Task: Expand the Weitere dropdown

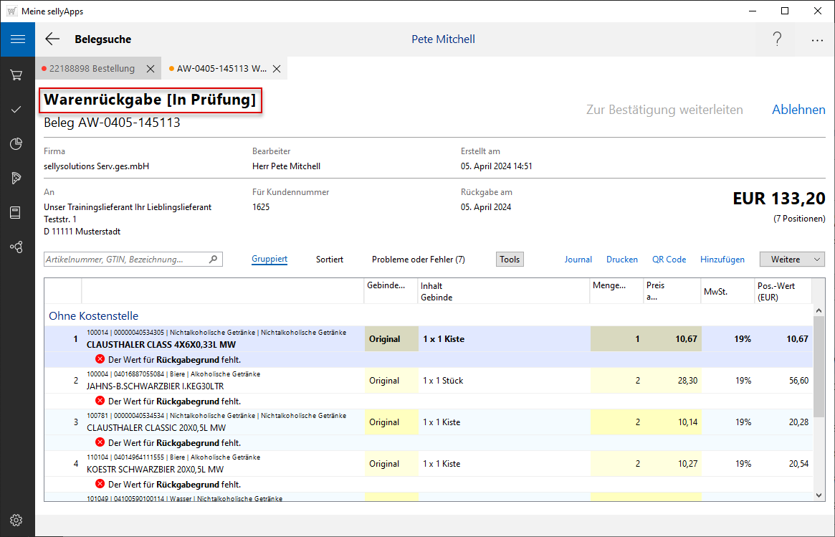Action: [x=791, y=260]
